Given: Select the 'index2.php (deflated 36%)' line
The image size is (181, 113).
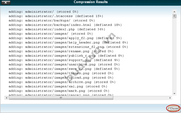Looking at the screenshot, I should click(57, 29).
